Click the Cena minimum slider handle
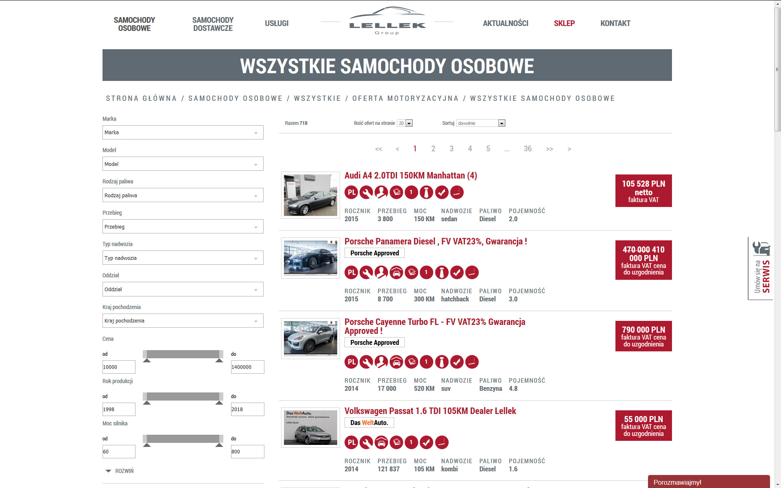Image resolution: width=781 pixels, height=488 pixels. pos(147,360)
